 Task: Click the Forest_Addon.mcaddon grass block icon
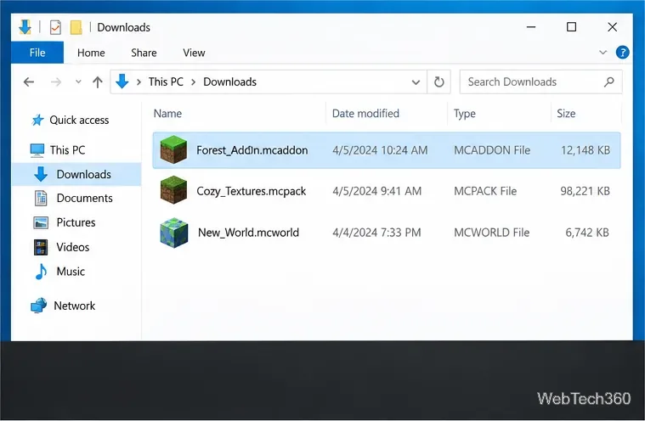pos(173,150)
